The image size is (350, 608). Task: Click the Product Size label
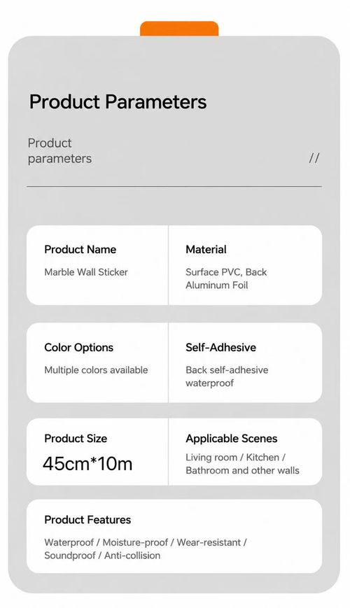click(76, 439)
